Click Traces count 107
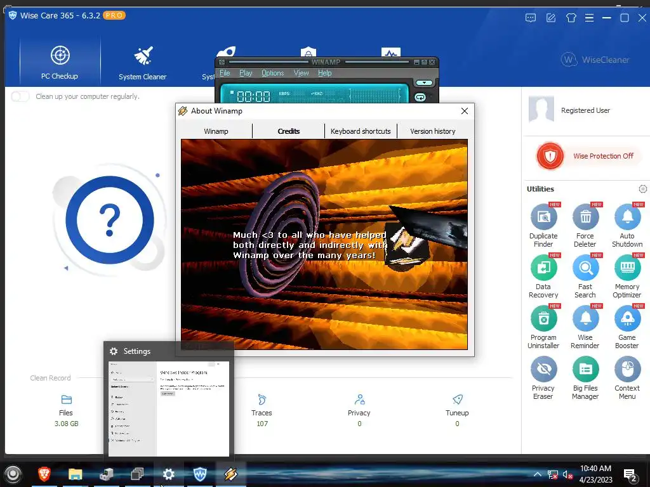This screenshot has width=650, height=487. pos(262,424)
